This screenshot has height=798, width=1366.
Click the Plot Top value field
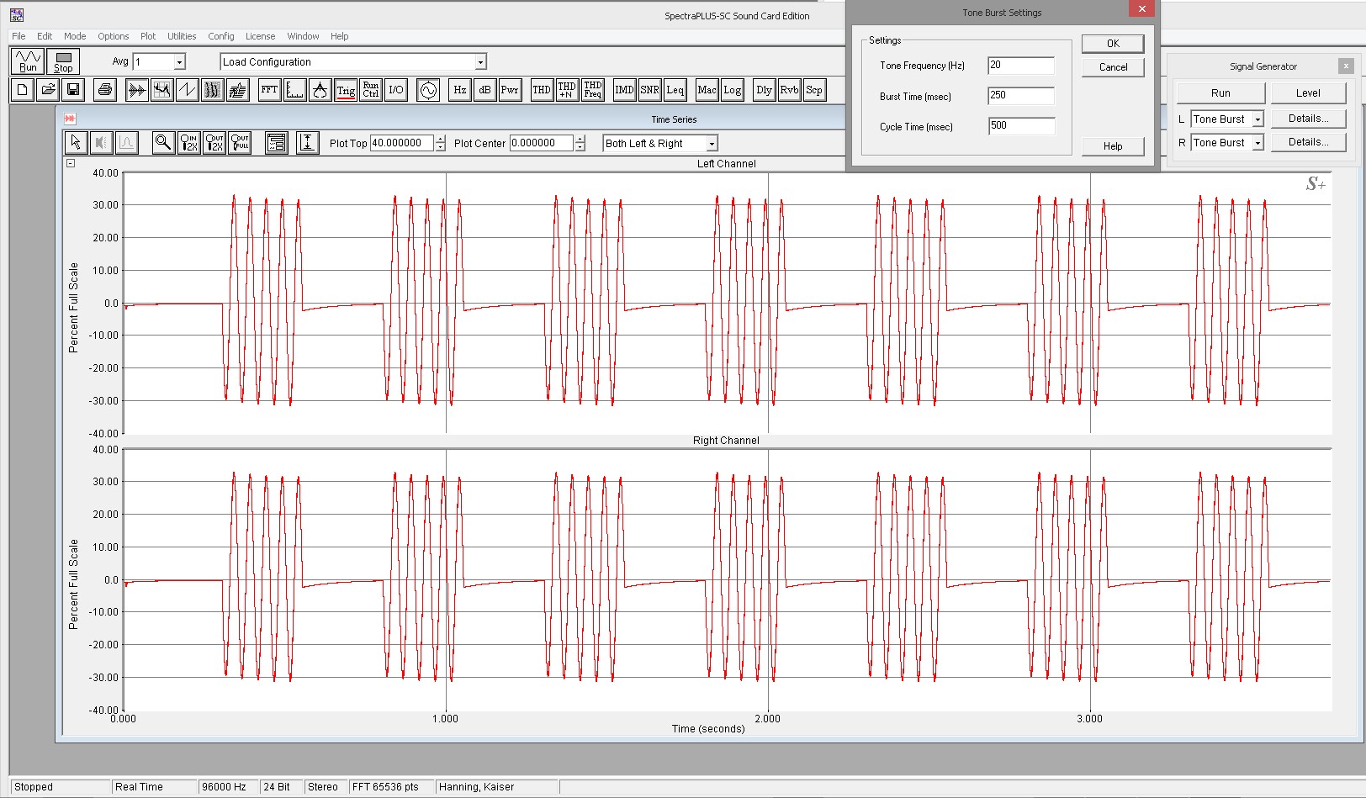click(402, 144)
